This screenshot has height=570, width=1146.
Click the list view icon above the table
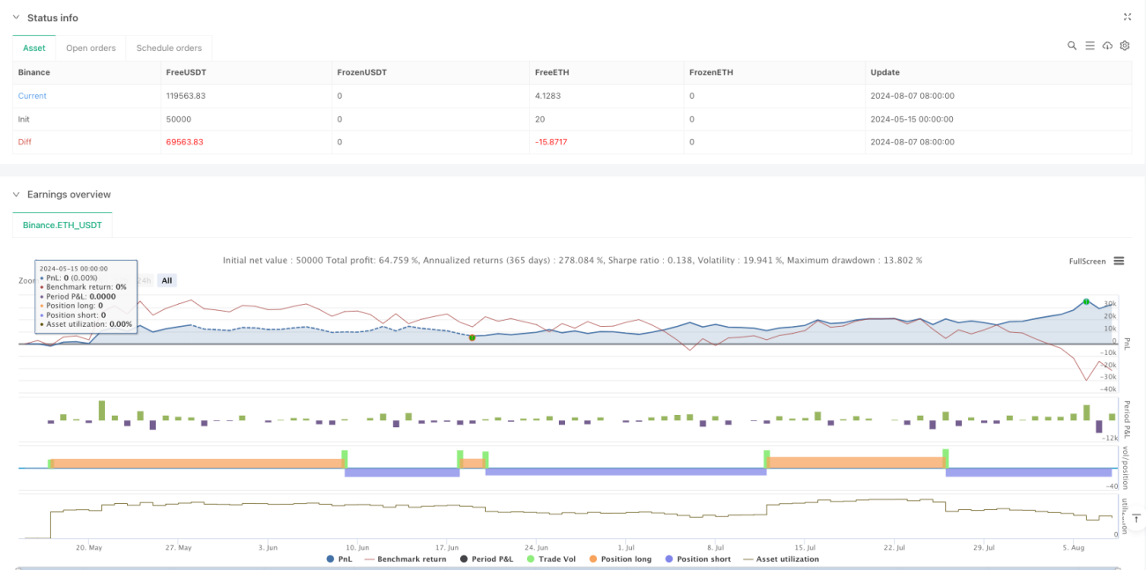point(1090,46)
